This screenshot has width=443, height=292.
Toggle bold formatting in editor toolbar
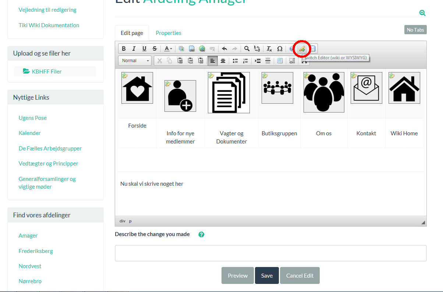tap(124, 49)
